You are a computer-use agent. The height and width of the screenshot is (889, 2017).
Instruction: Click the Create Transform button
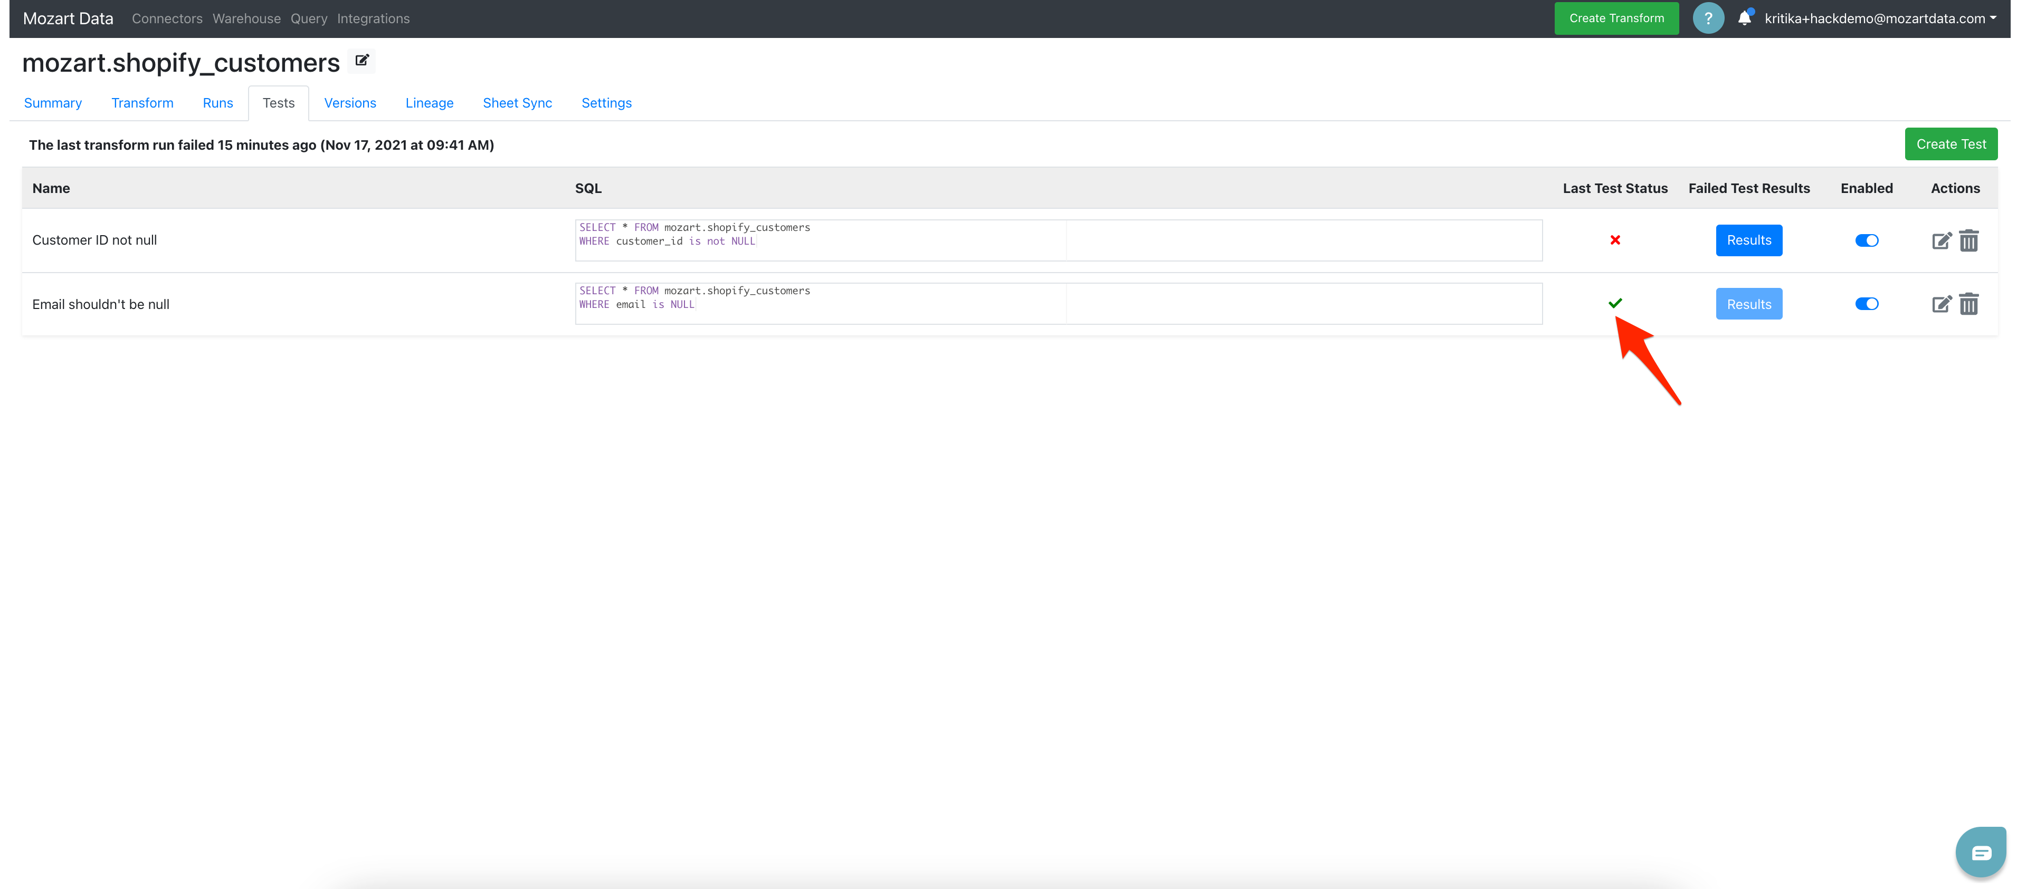(x=1616, y=18)
